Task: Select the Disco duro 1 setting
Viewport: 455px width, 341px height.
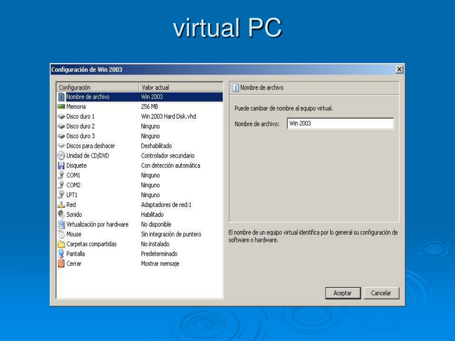Action: click(x=140, y=117)
